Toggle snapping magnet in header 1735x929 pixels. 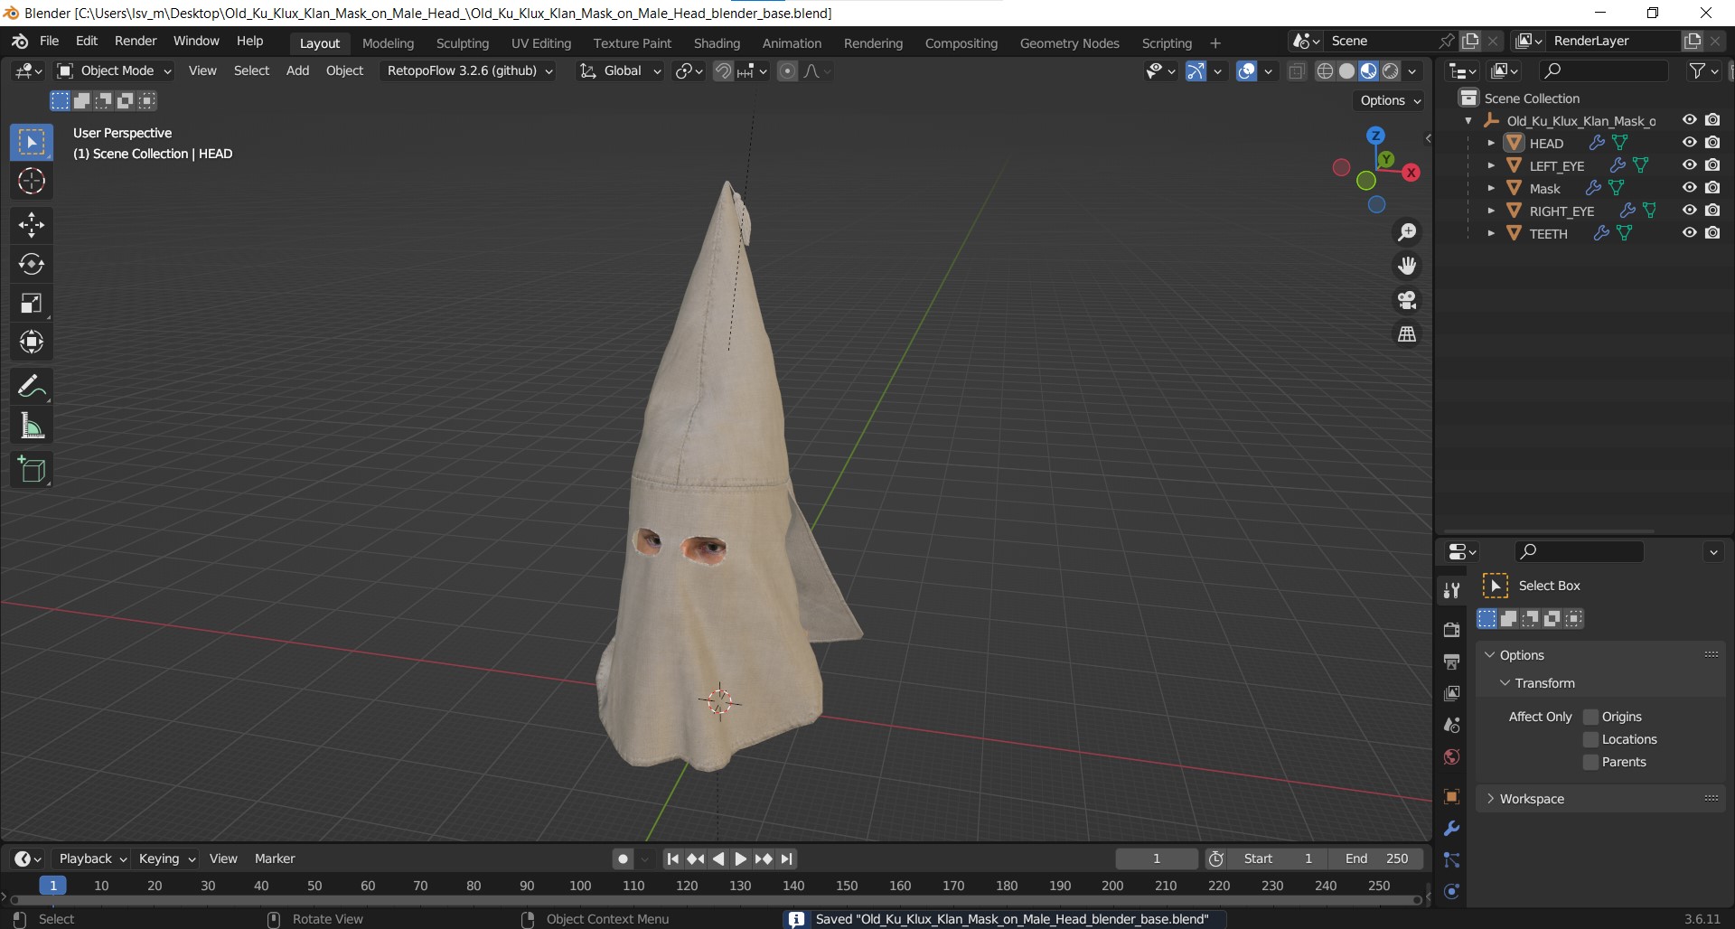[723, 70]
